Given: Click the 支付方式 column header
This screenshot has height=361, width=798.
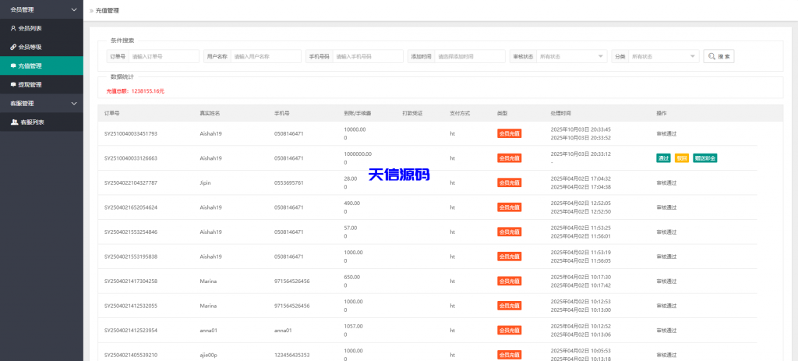Looking at the screenshot, I should [x=460, y=113].
